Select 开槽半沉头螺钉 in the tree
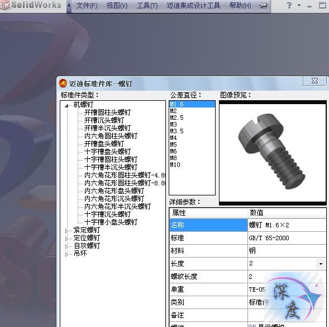Viewport: 329px width, 327px height. pyautogui.click(x=107, y=128)
